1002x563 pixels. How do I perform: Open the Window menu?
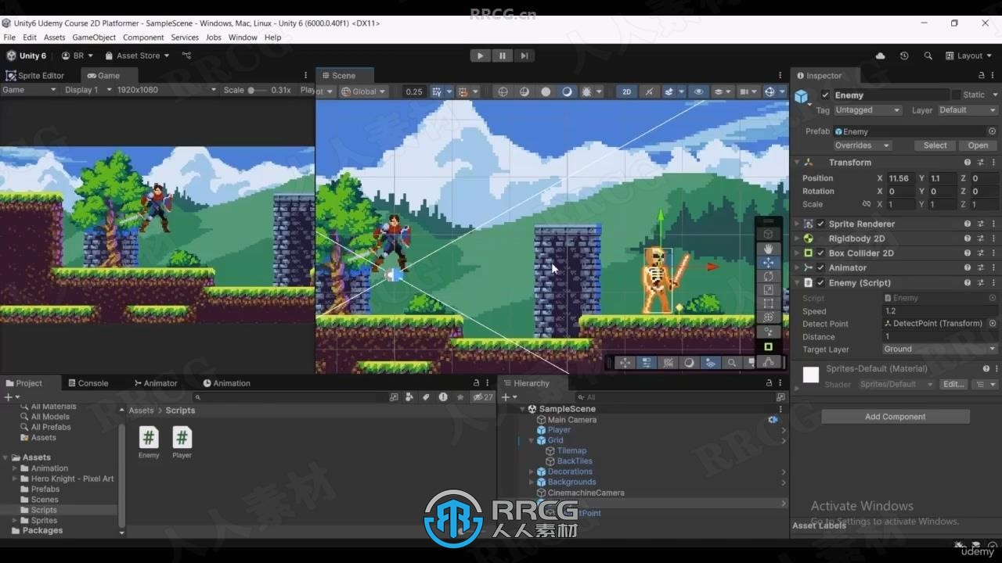pos(243,38)
